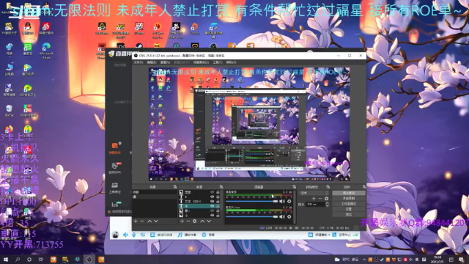Open mic audio settings gear in mixer

click(289, 216)
